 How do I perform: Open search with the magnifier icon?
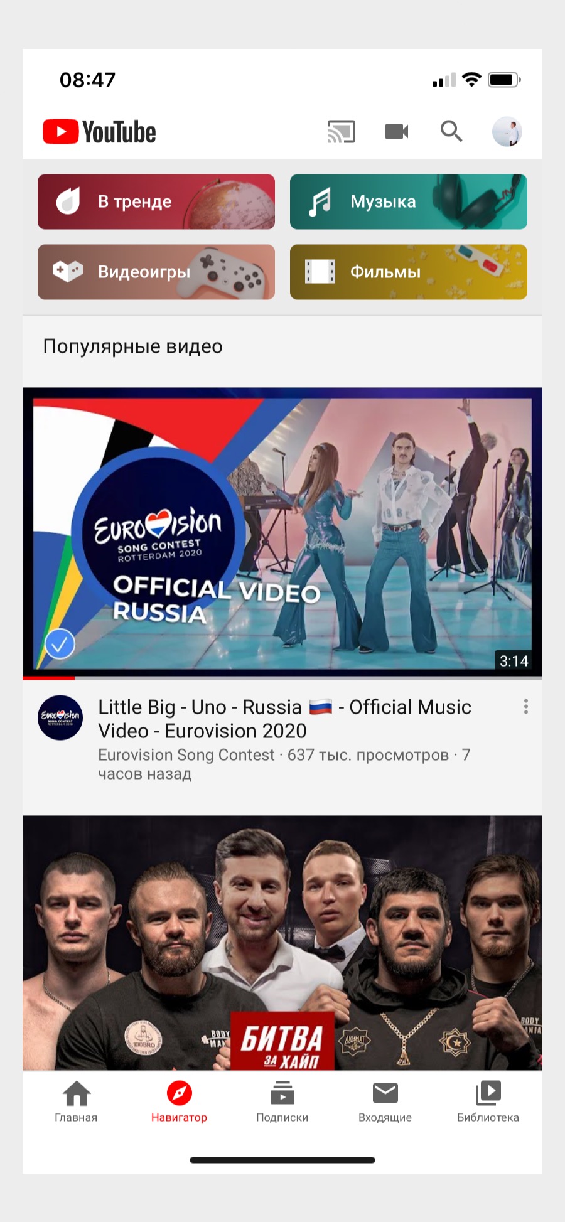[x=451, y=132]
